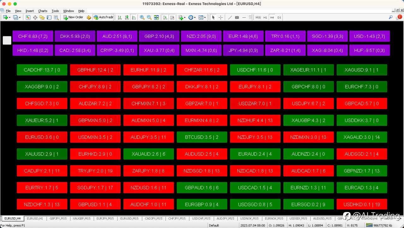Toggle the AutoTrading button
This screenshot has height=228, width=404.
point(103,17)
